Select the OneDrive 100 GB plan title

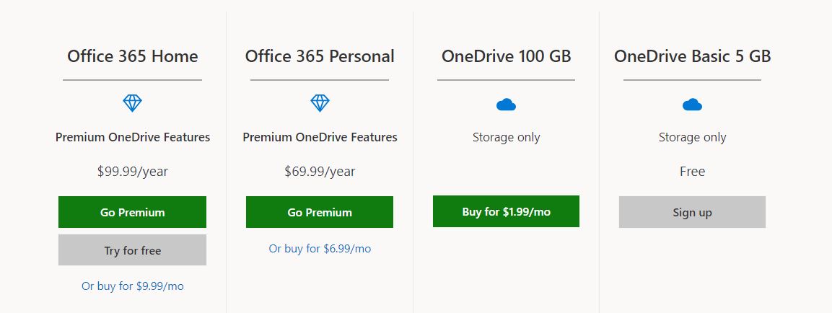pyautogui.click(x=507, y=56)
